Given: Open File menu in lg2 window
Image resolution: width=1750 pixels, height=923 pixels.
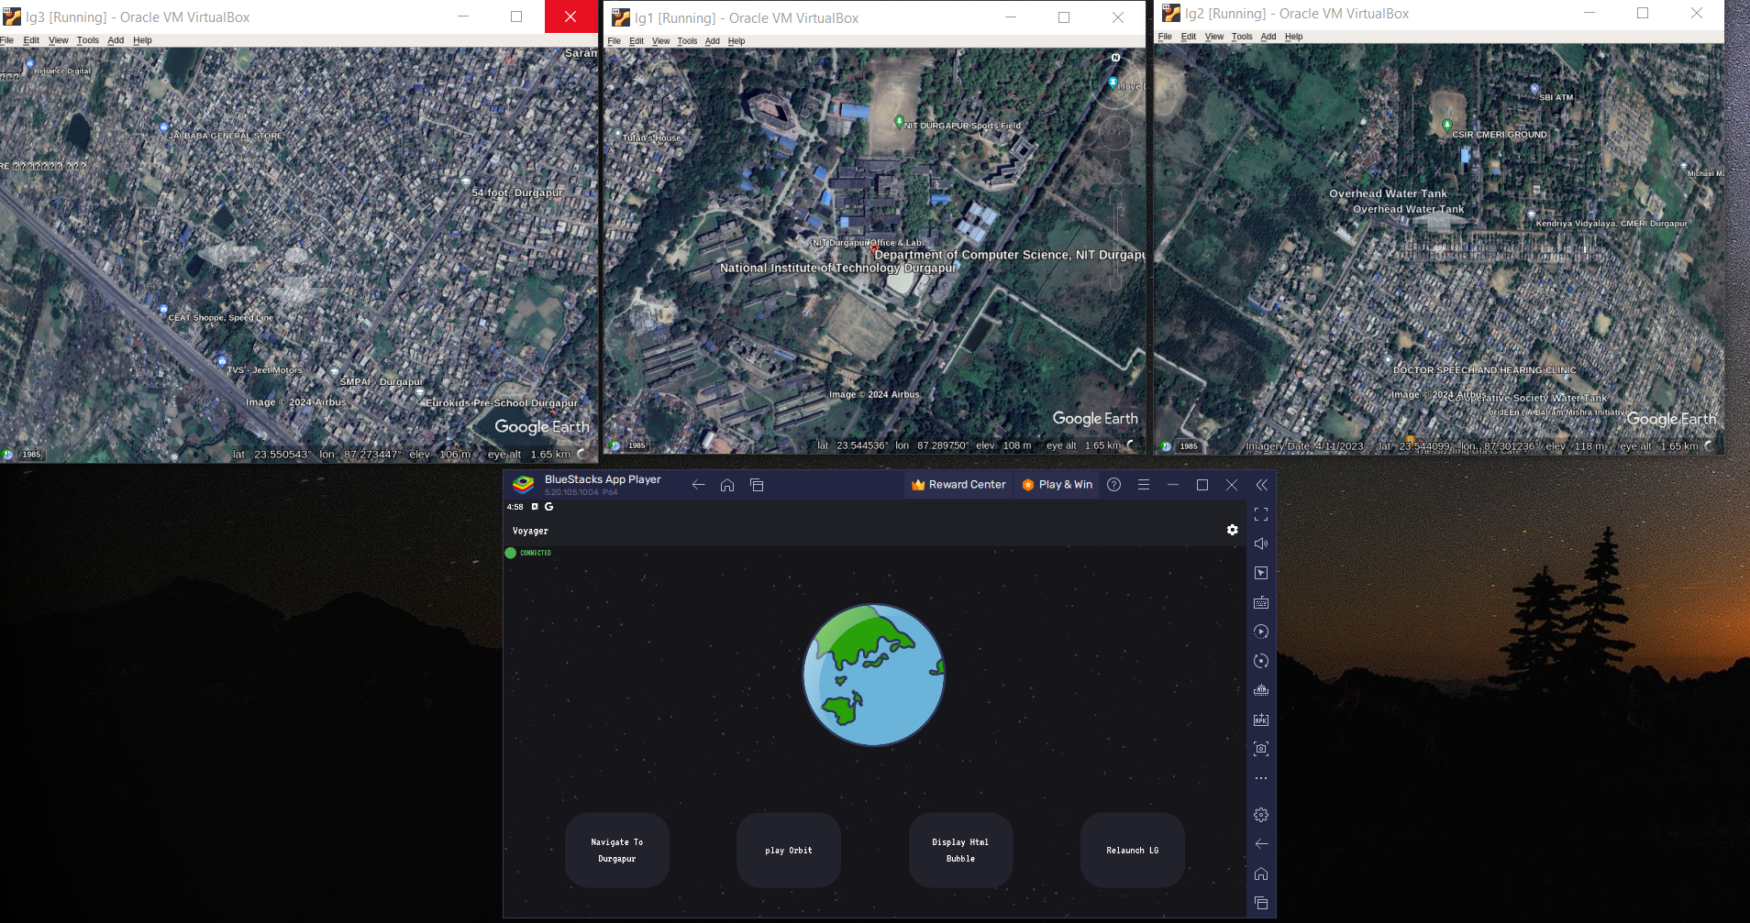Looking at the screenshot, I should pyautogui.click(x=1165, y=37).
